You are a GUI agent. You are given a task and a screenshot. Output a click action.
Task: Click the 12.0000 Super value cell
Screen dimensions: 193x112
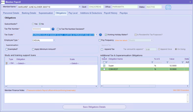(x=176, y=66)
